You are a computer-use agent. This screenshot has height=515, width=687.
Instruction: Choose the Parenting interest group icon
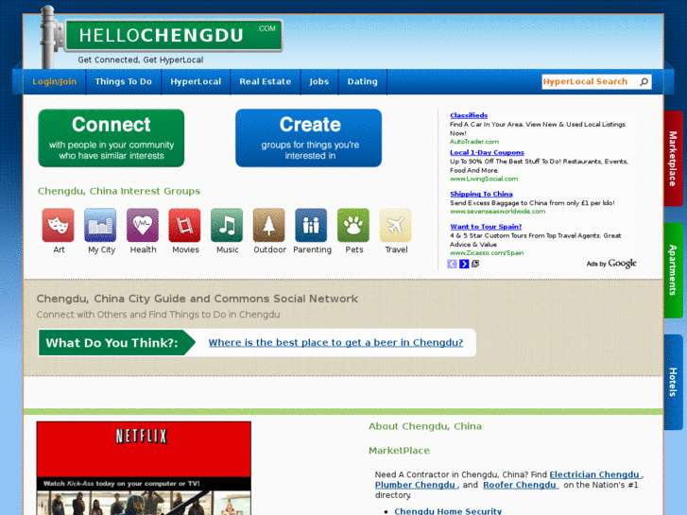point(311,225)
